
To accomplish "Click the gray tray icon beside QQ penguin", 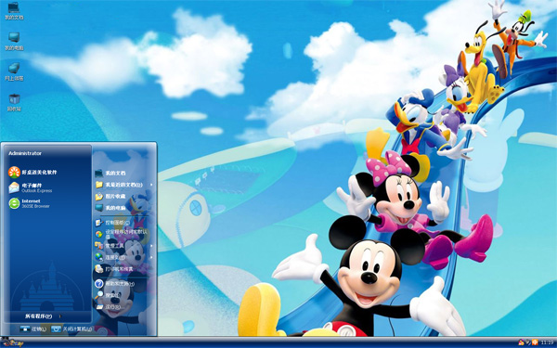I will tap(528, 342).
